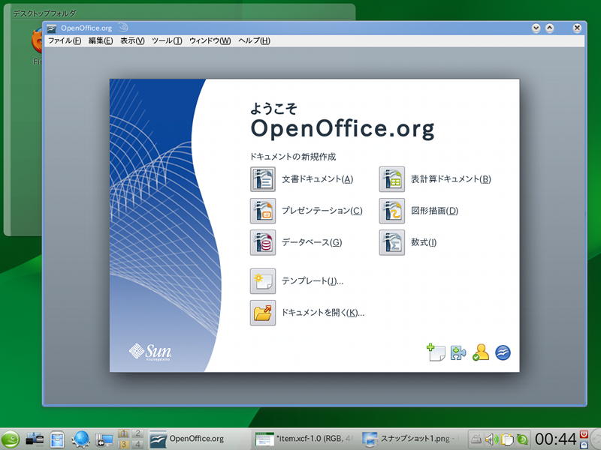Click the puzzle-piece add extensions icon

[x=458, y=352]
